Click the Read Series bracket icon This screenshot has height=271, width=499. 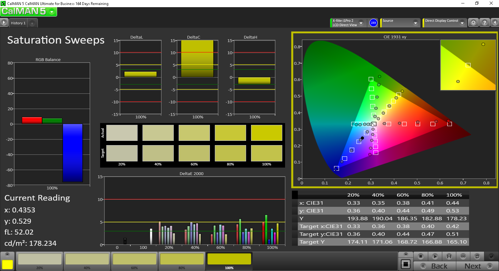pos(449,256)
